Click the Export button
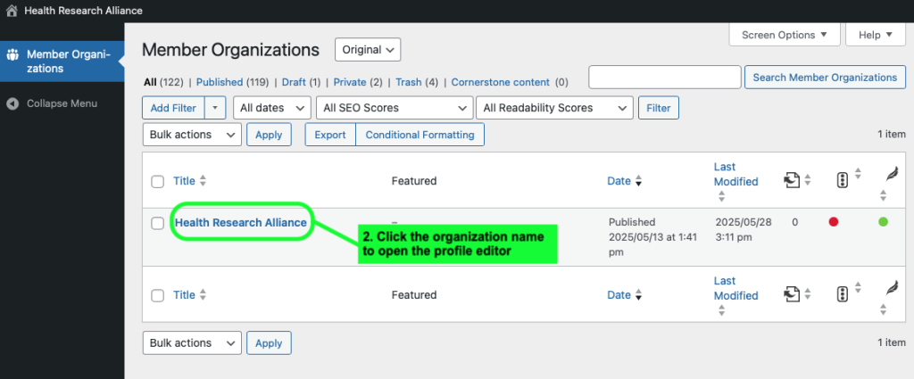Viewport: 914px width, 379px height. (330, 135)
